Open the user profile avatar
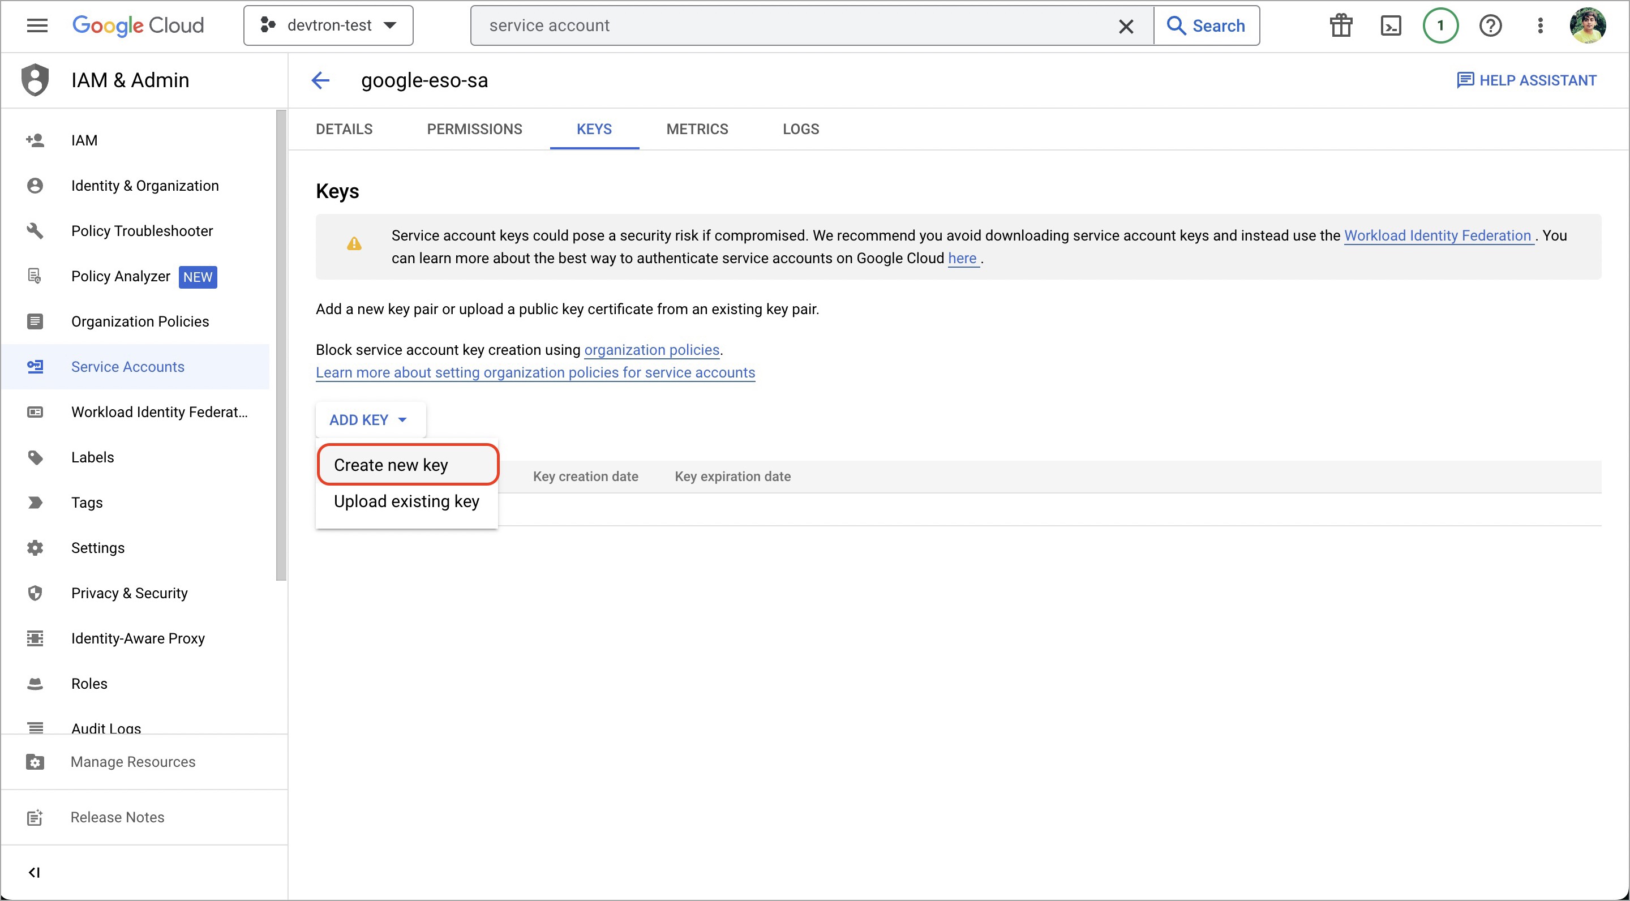The width and height of the screenshot is (1630, 901). click(x=1588, y=26)
